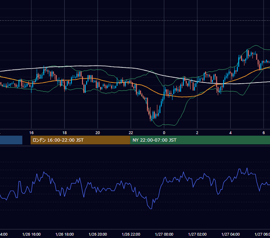Click the hour label 16 on price chart axis
Screen dimensions: 270x238
(x=31, y=133)
